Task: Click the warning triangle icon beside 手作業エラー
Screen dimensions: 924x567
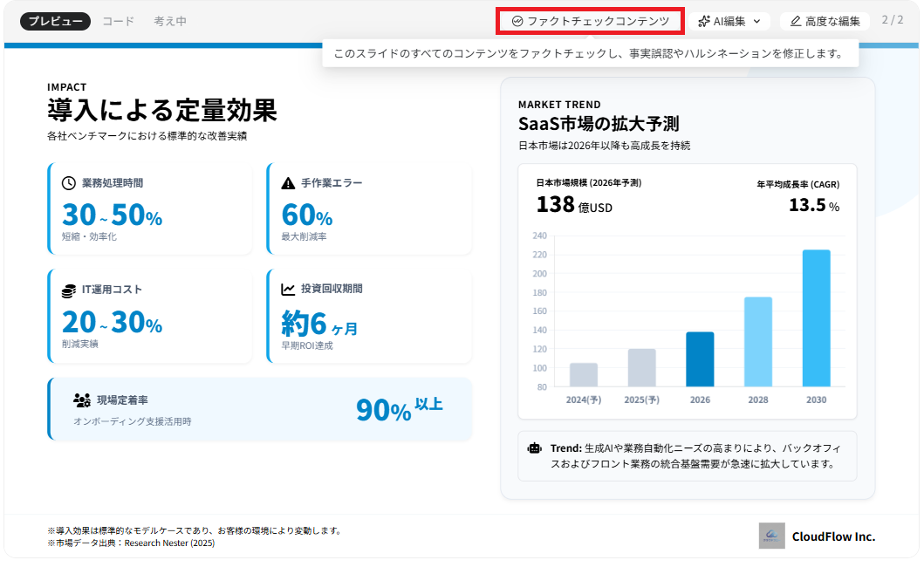Action: point(288,183)
